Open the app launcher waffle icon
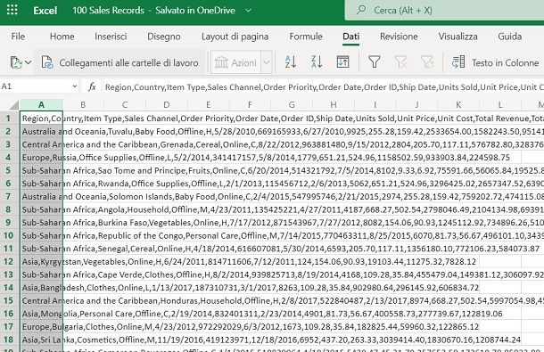Viewport: 544px width, 352px height. click(12, 10)
